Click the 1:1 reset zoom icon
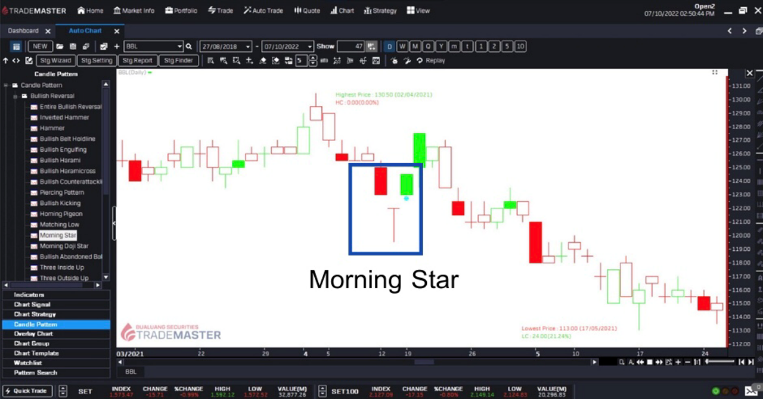 click(x=697, y=362)
